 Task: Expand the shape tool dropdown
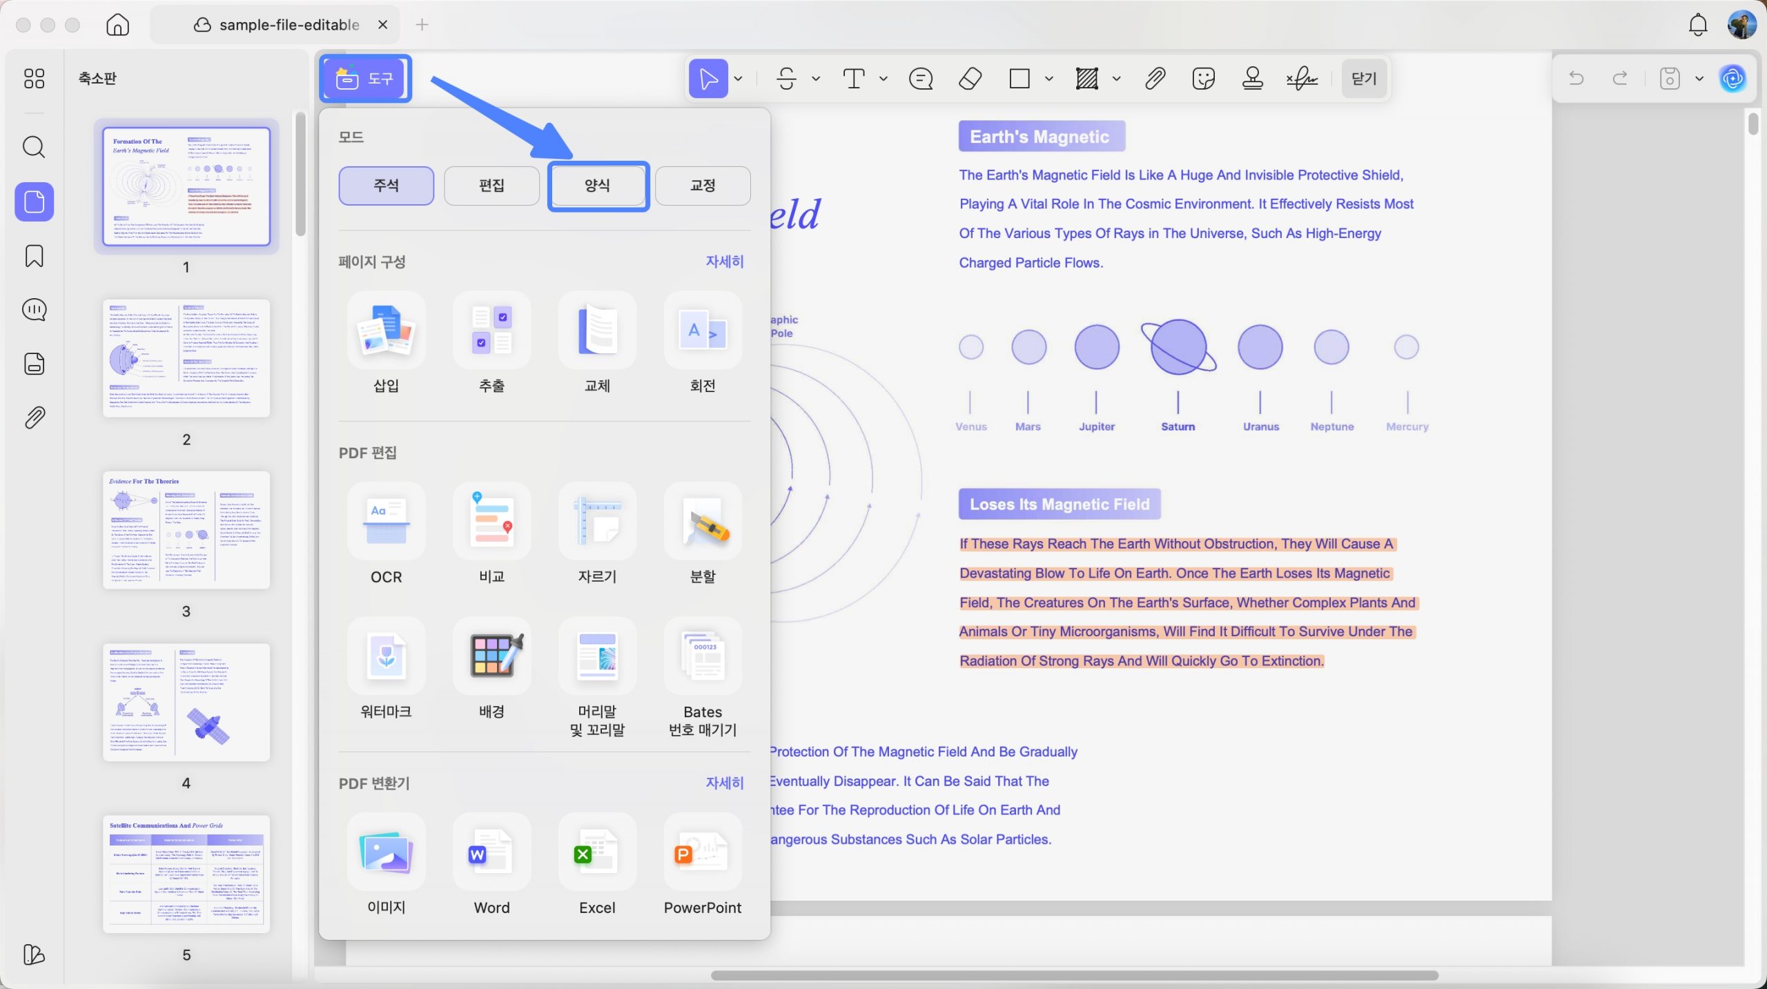tap(1049, 79)
